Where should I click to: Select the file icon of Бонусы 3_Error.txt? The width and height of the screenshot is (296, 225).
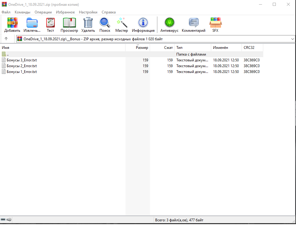(4, 60)
